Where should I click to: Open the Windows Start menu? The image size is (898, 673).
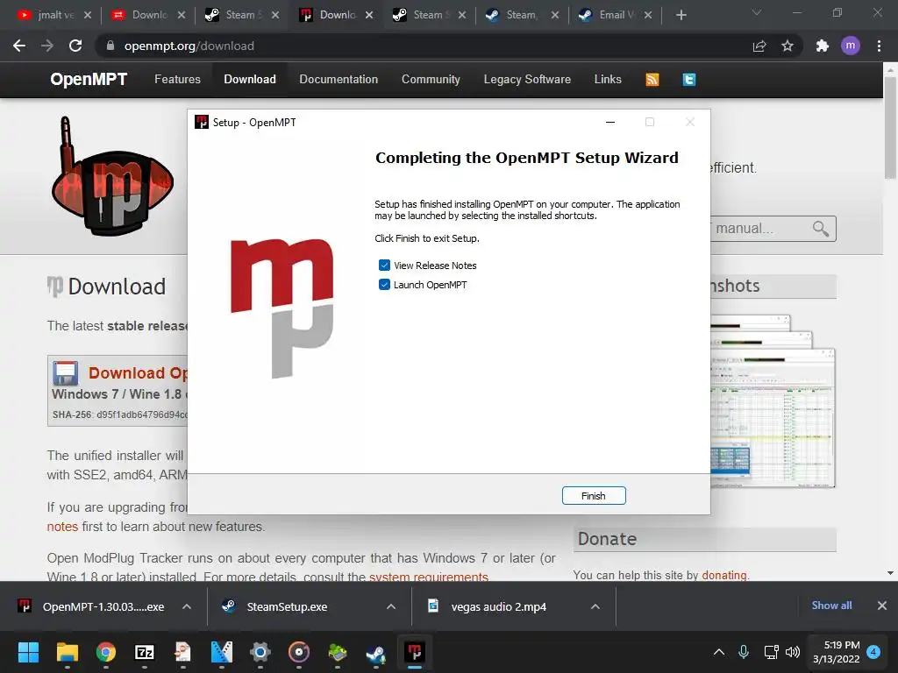coord(28,652)
